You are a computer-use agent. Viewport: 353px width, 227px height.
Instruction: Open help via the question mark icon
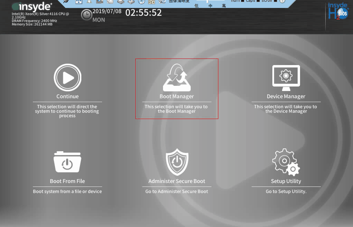coord(282,1)
